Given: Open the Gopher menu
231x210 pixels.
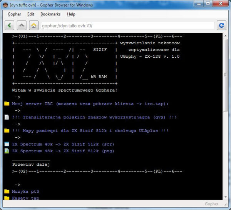Looking at the screenshot, I should pyautogui.click(x=14, y=14).
